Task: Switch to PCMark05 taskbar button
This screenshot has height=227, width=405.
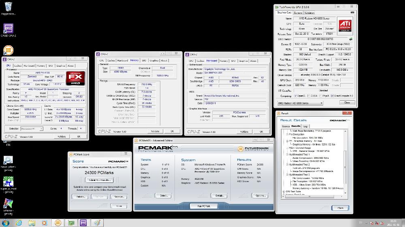Action: tap(58, 223)
